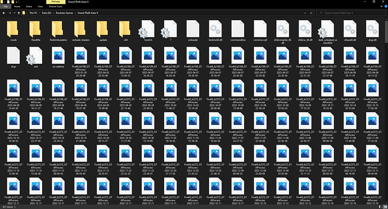Select the d3dcompiler_46.dll file

[283, 32]
